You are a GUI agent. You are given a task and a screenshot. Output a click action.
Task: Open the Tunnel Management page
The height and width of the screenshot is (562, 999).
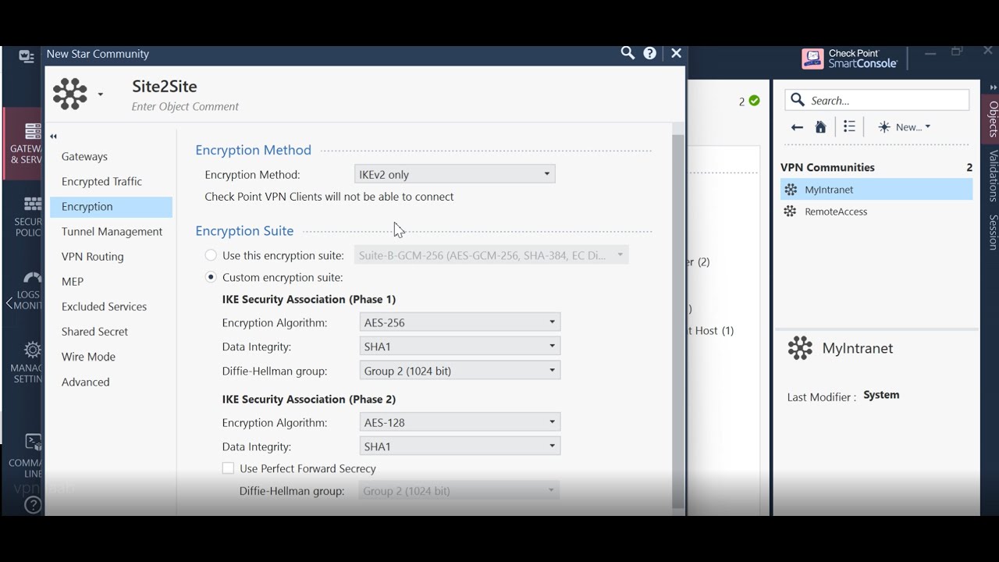(x=111, y=231)
